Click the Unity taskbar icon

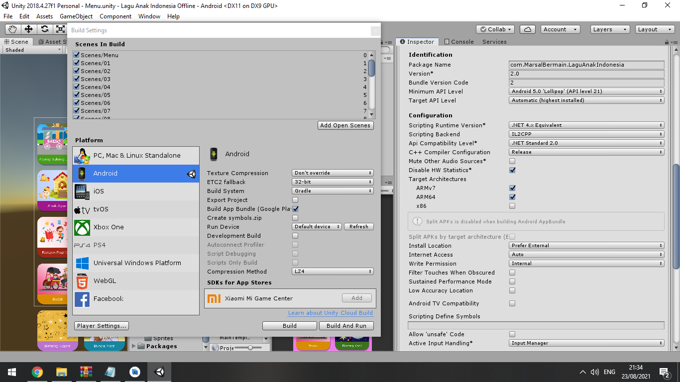tap(159, 372)
